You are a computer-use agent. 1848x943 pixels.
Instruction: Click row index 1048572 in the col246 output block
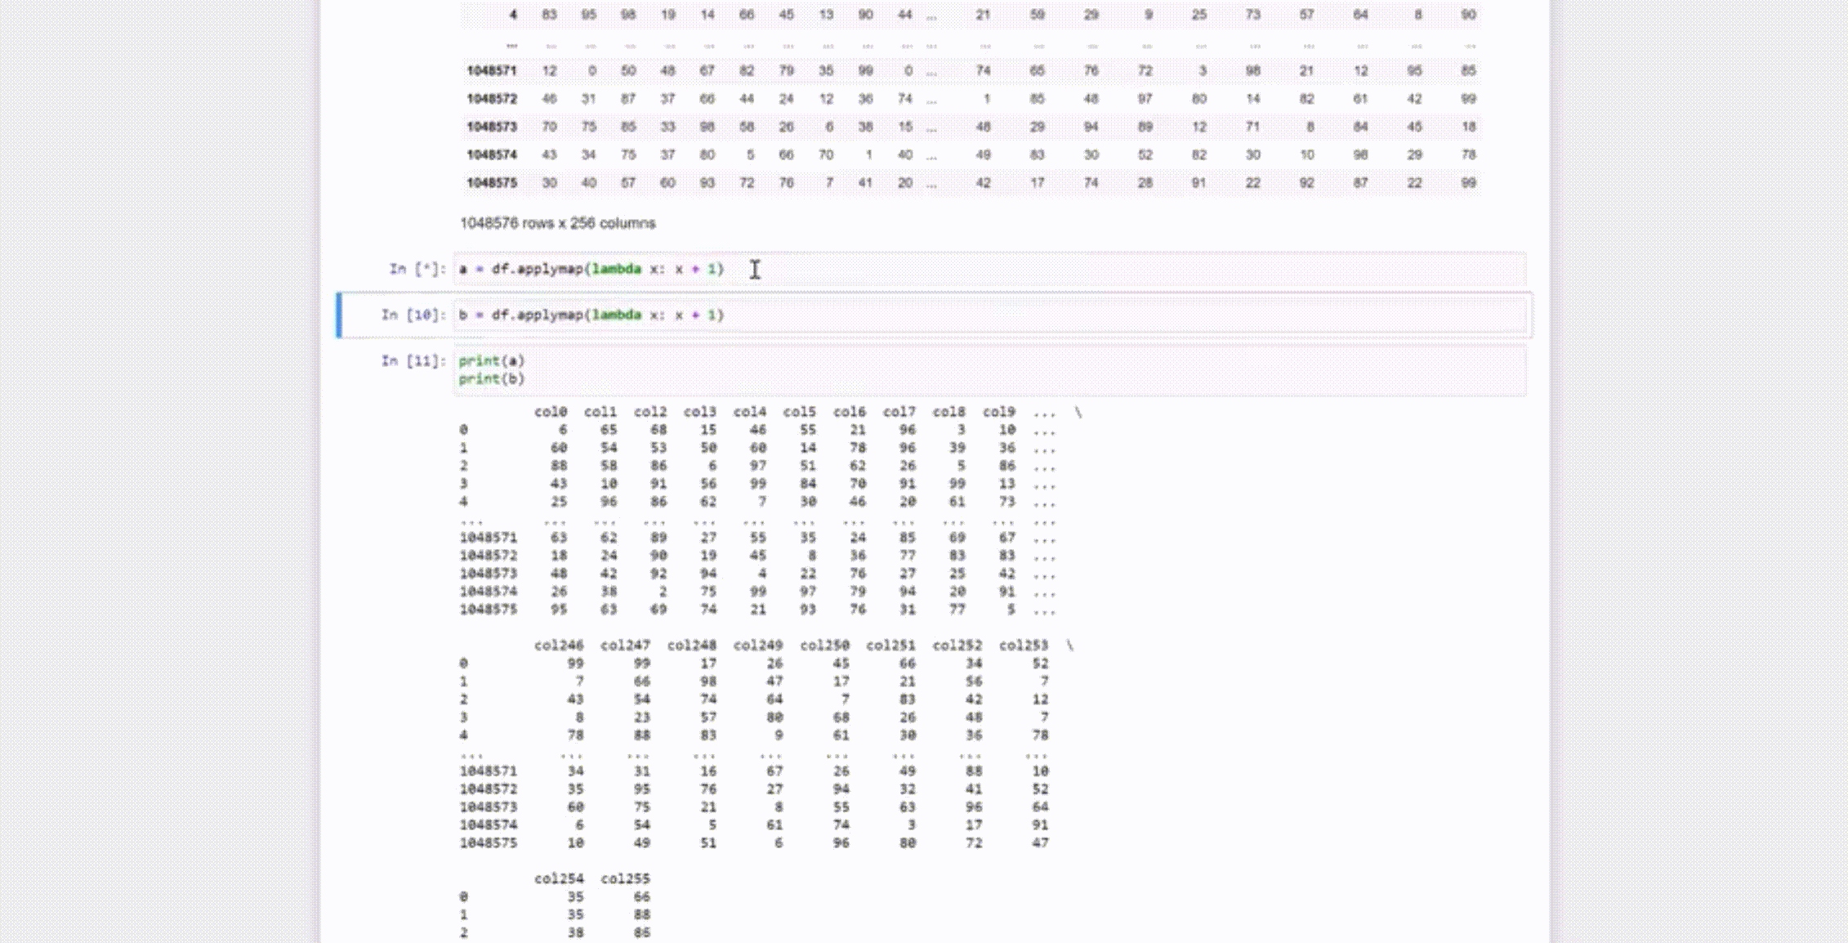[488, 789]
